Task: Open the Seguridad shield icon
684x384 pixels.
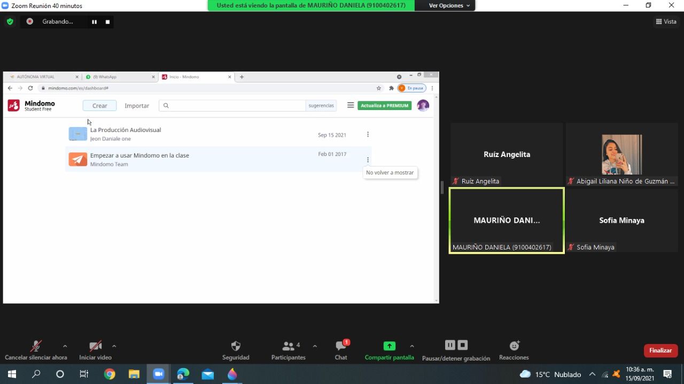Action: [236, 346]
